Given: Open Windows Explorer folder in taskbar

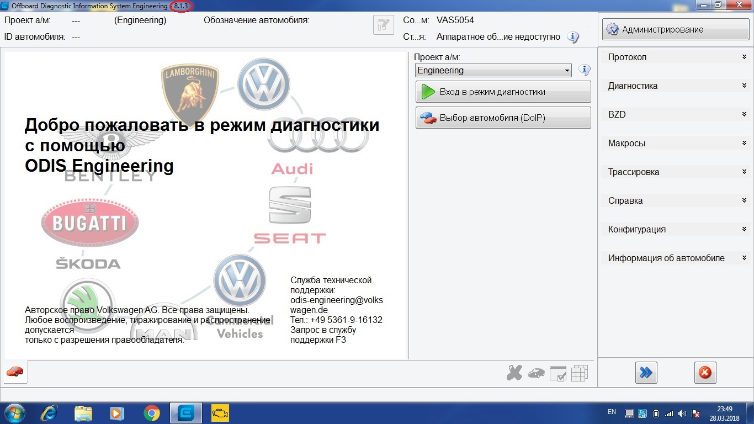Looking at the screenshot, I should pos(83,412).
